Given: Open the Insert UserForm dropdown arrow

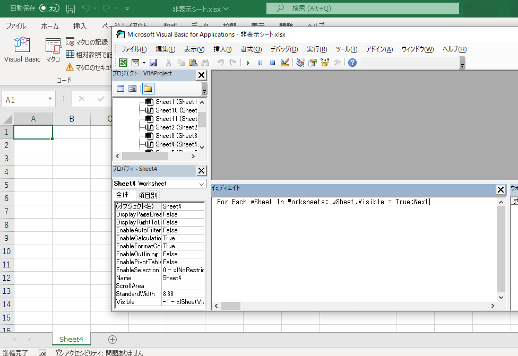Looking at the screenshot, I should [x=144, y=63].
